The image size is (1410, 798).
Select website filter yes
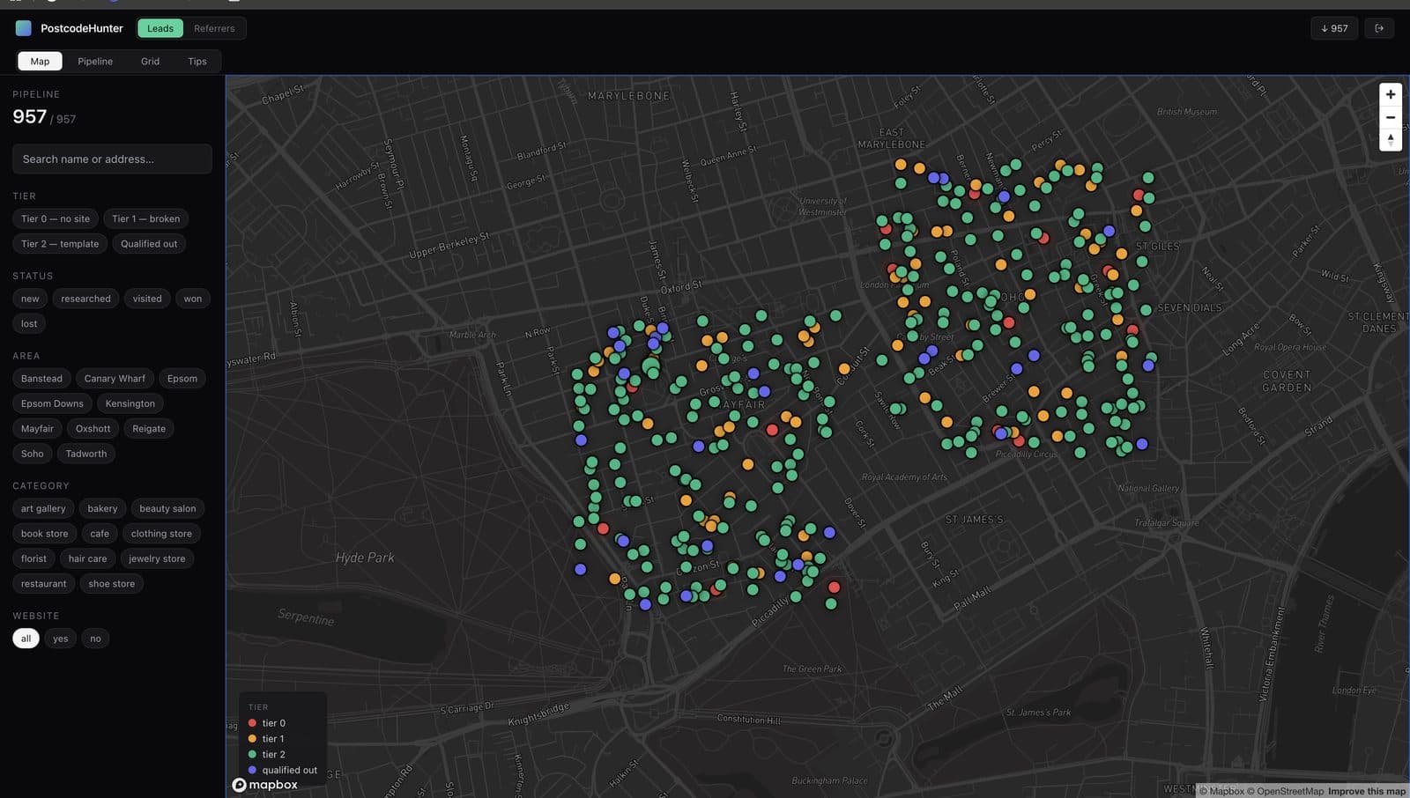point(60,639)
